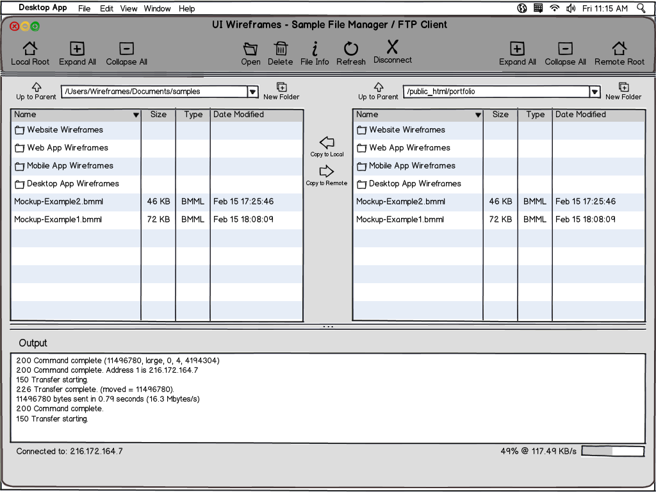Open the File menu

click(x=83, y=8)
